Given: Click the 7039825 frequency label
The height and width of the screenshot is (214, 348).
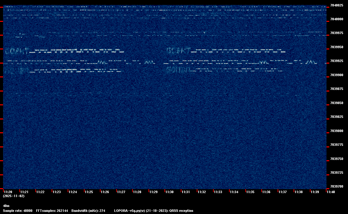Looking at the screenshot, I should pyautogui.click(x=337, y=117).
